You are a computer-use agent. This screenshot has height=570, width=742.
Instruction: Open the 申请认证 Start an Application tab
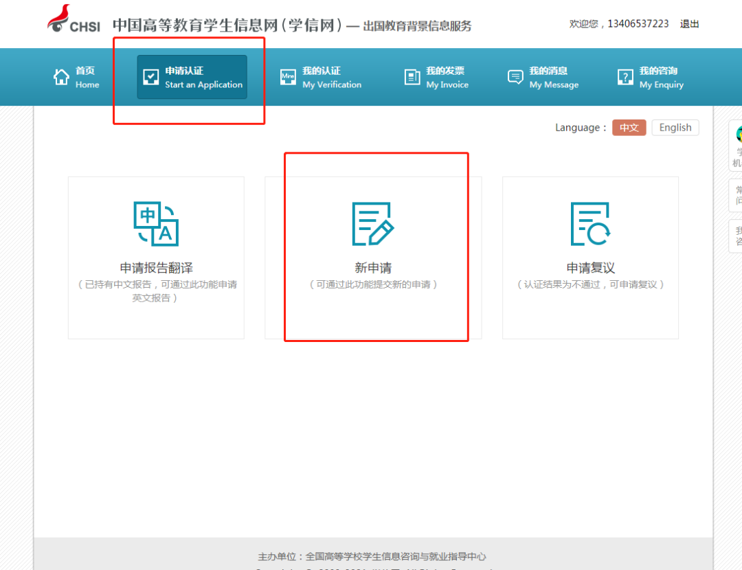[x=192, y=77]
